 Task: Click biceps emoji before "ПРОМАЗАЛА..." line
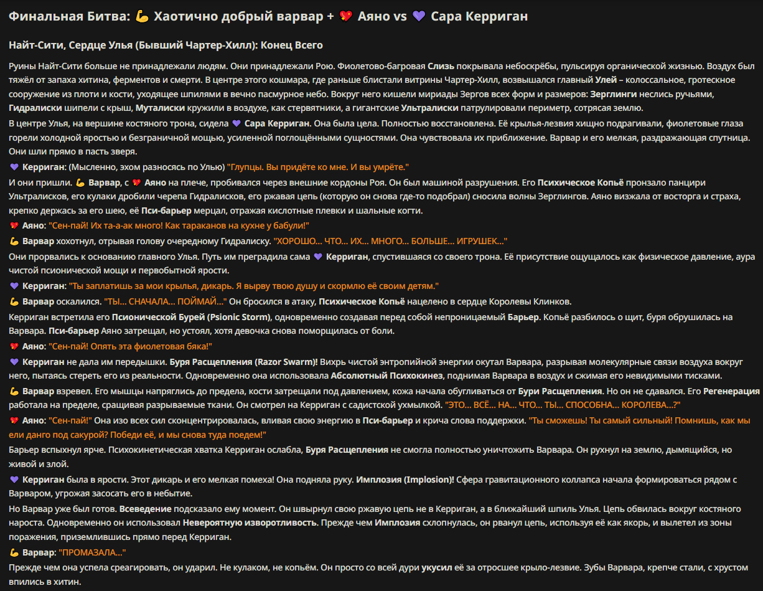coord(14,552)
